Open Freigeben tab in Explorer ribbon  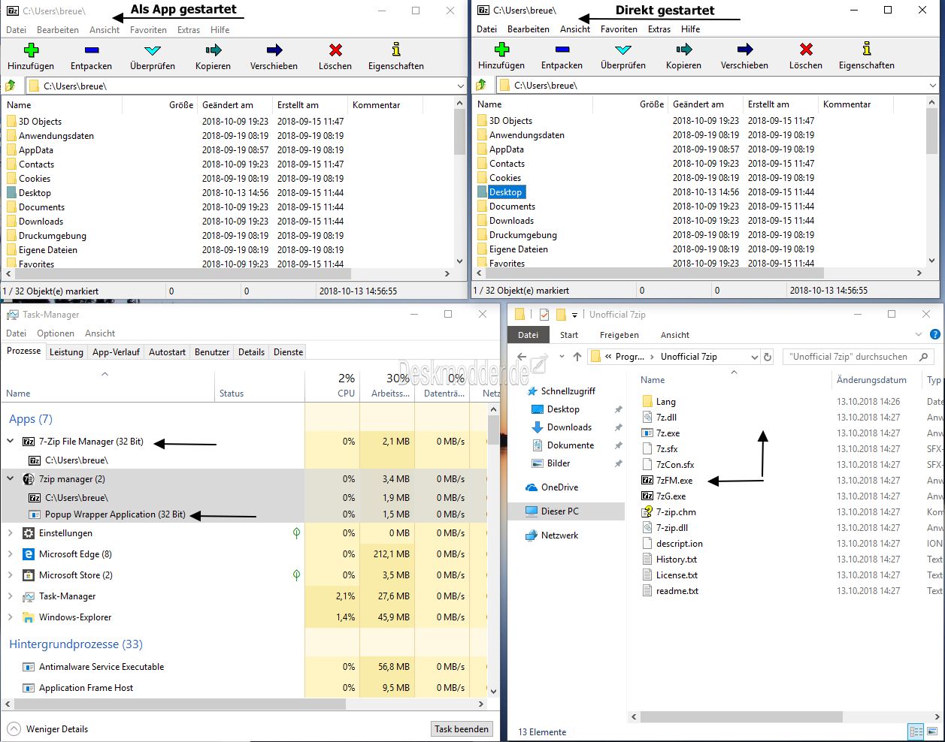click(619, 335)
